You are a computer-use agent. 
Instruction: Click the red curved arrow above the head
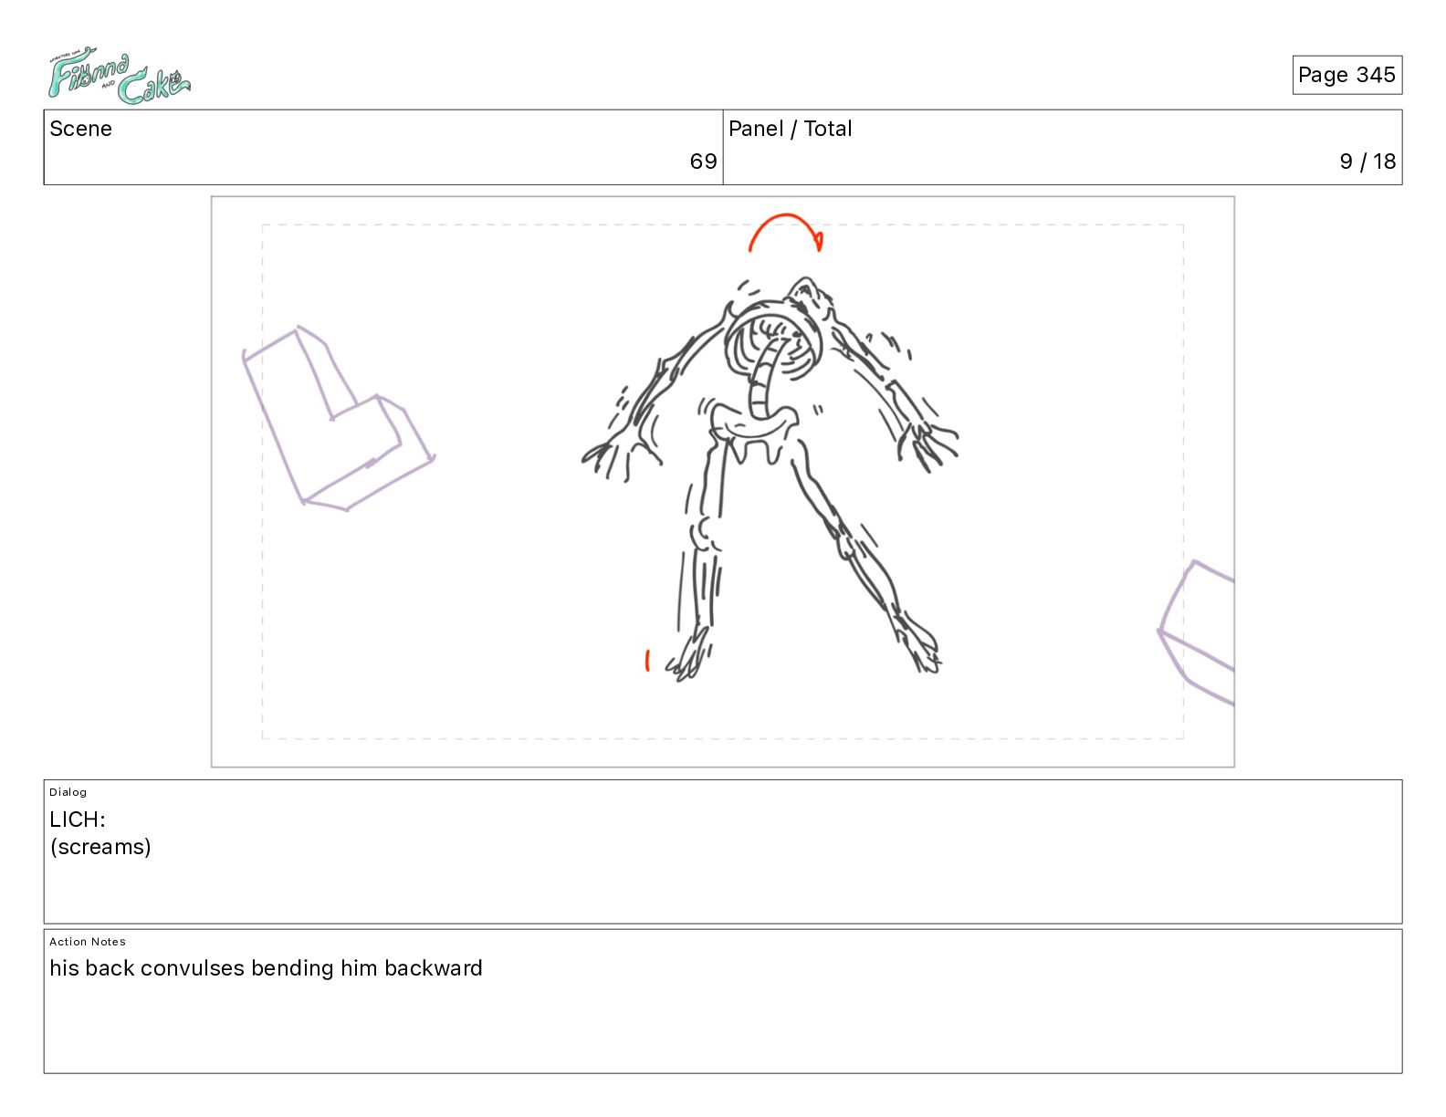coord(786,232)
